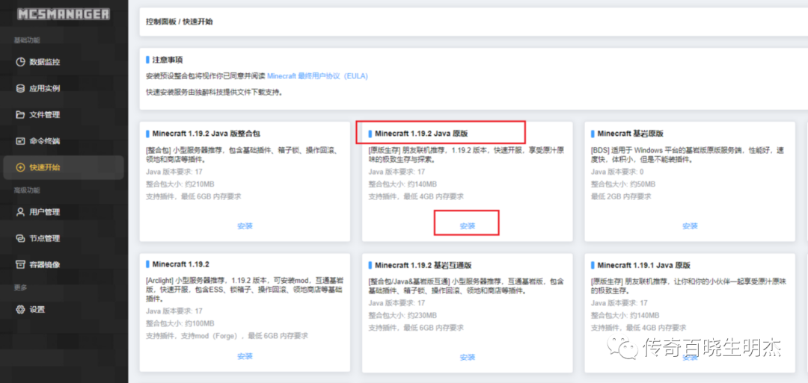The image size is (808, 383).
Task: Open 容器镜像 sidebar entry
Action: 64,265
